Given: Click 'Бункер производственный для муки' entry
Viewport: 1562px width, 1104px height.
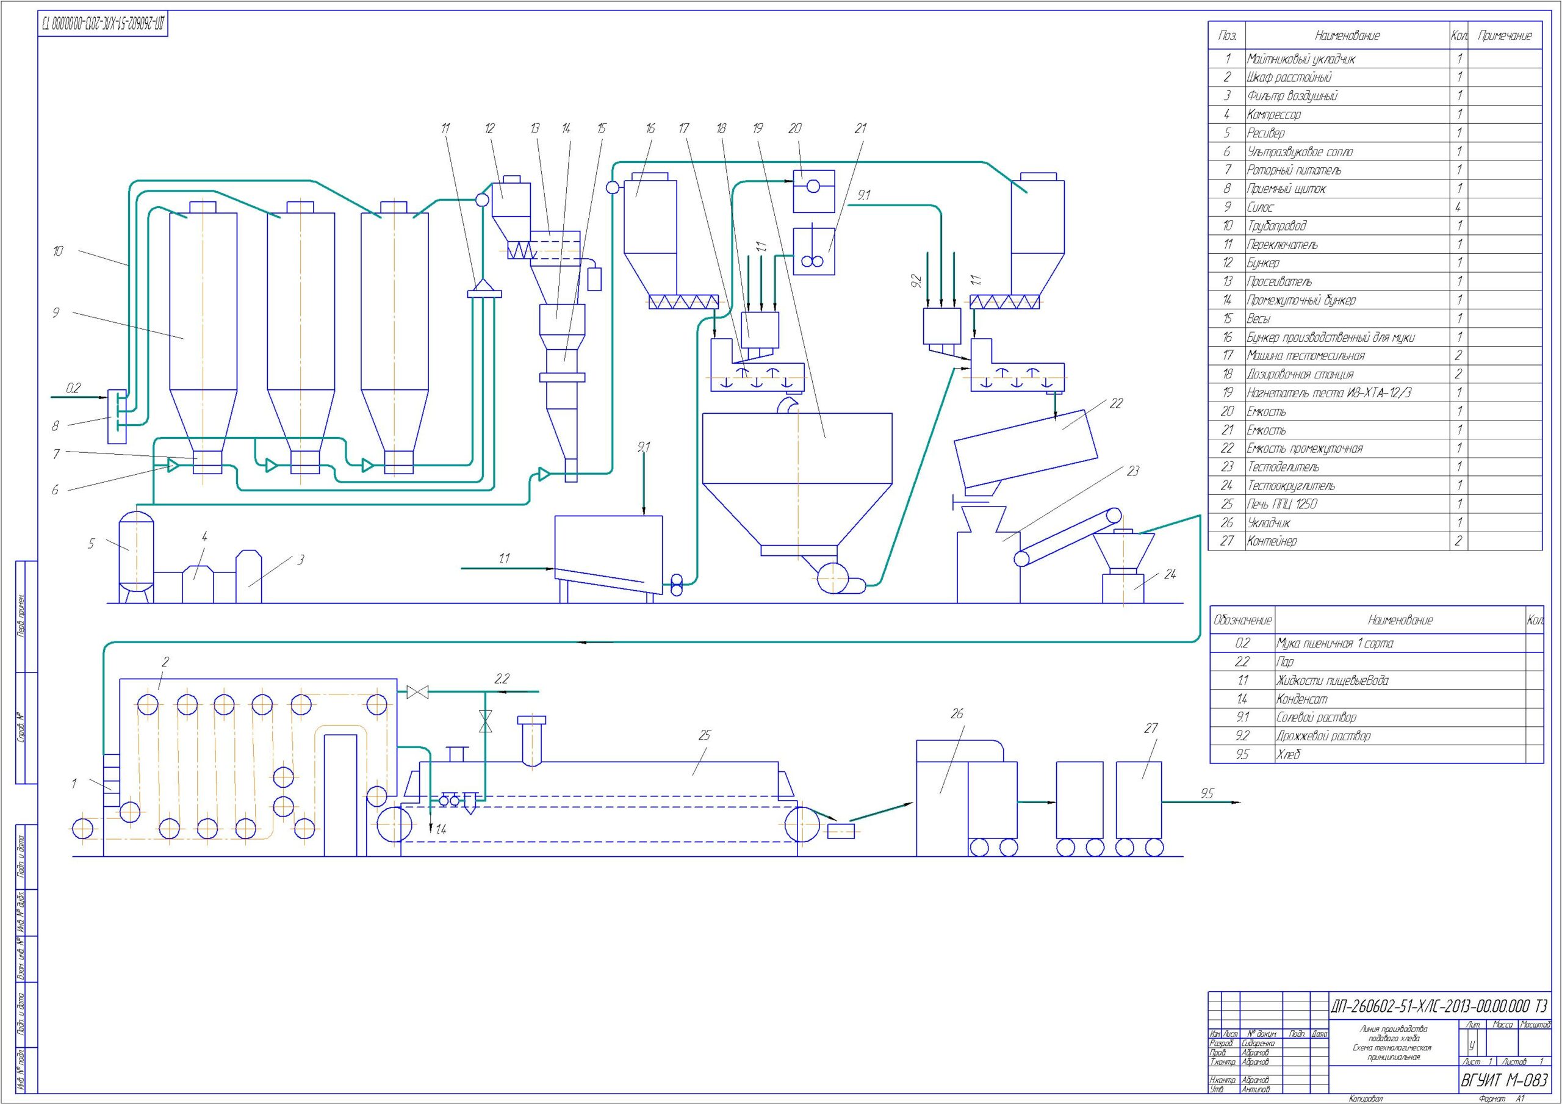Looking at the screenshot, I should (x=1330, y=337).
